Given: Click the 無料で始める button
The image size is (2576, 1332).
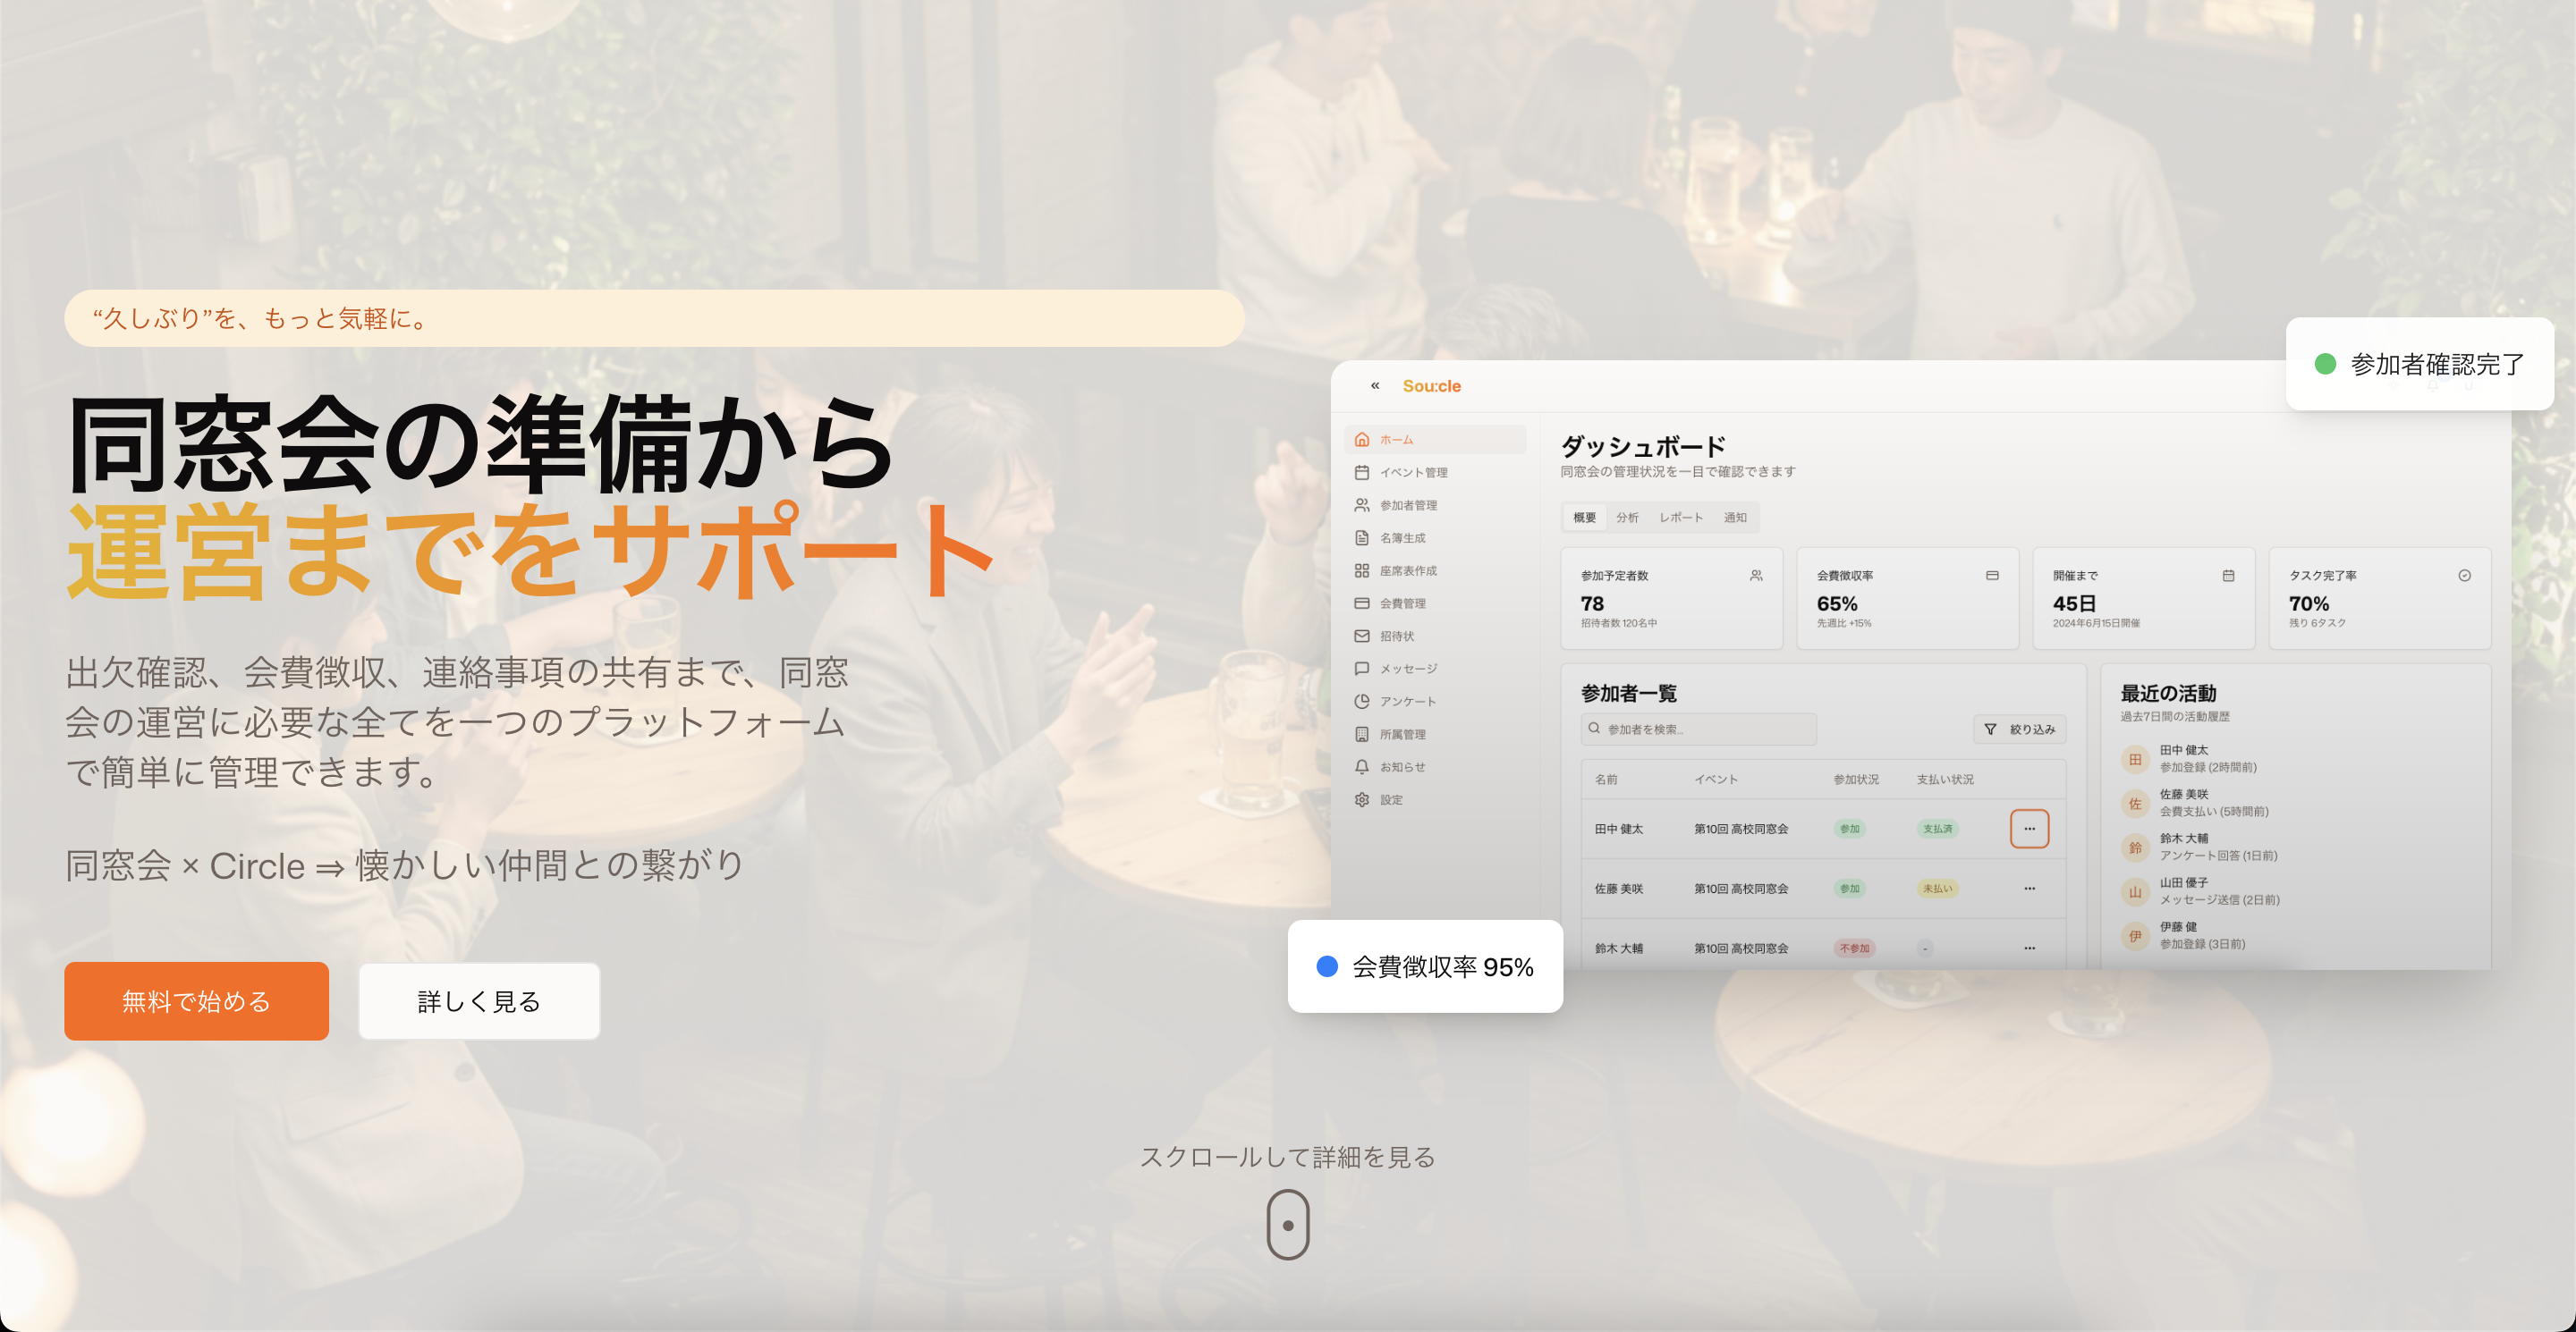Looking at the screenshot, I should tap(196, 1000).
